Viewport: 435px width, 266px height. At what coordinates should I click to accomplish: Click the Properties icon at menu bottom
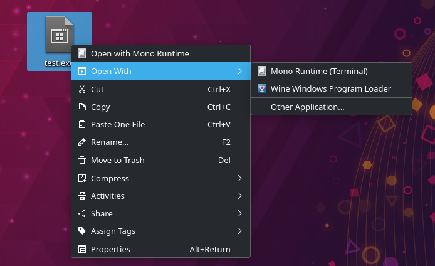82,249
